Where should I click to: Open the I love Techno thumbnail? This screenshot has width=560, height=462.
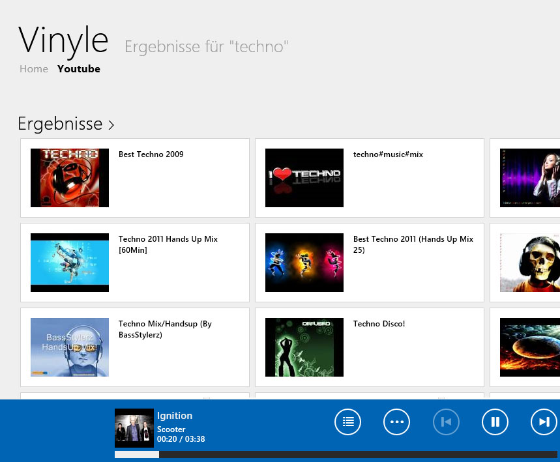(304, 178)
